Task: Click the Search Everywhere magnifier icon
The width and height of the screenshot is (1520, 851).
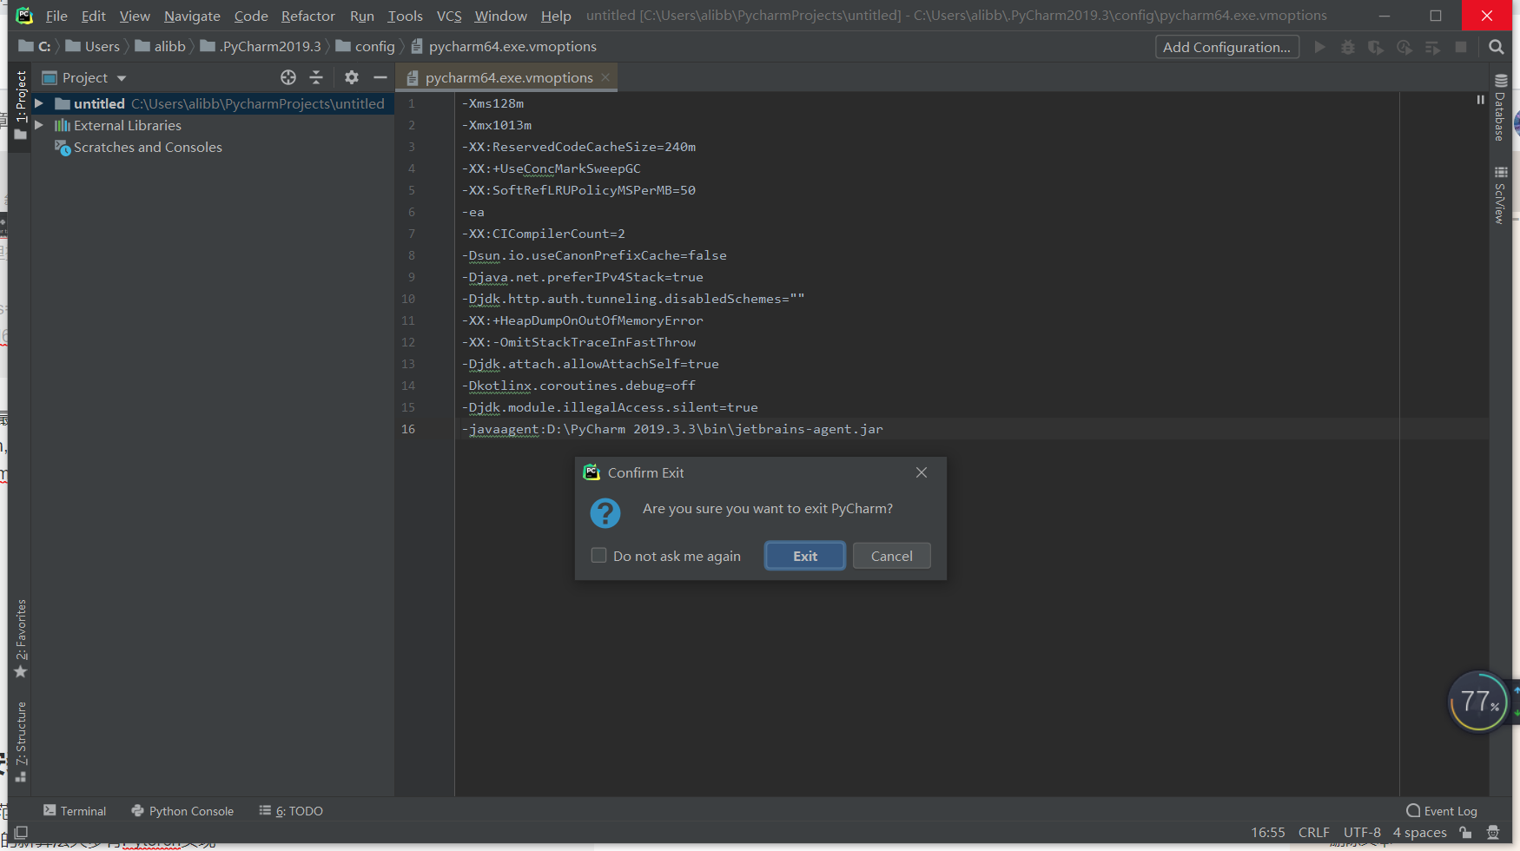Action: [x=1496, y=47]
